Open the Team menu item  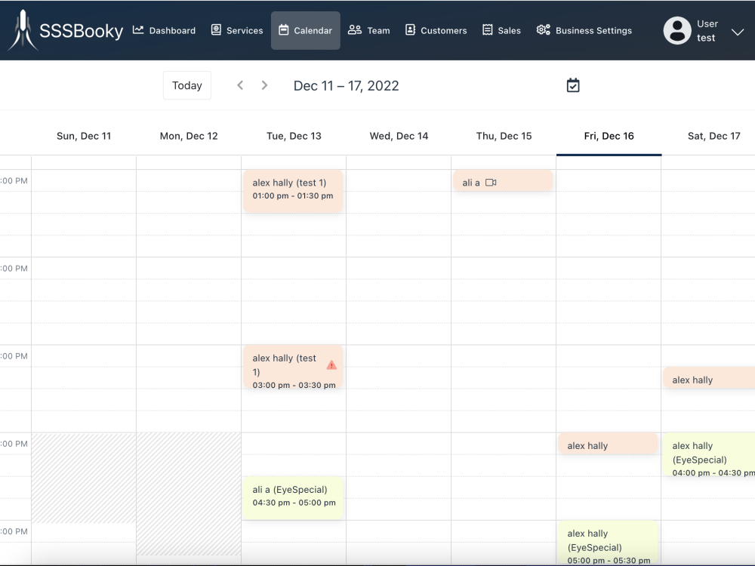pos(369,30)
